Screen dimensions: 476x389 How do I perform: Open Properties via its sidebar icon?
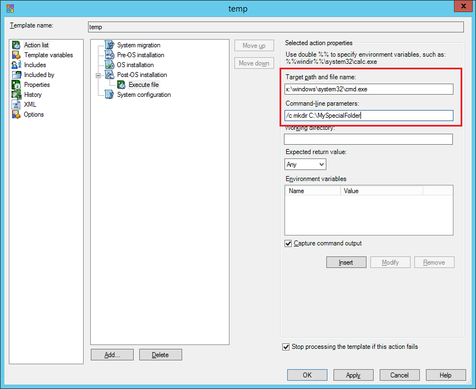(x=17, y=85)
